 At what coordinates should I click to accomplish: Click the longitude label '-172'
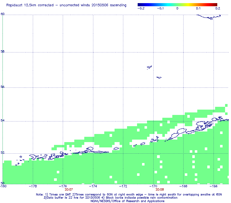tap(123, 186)
